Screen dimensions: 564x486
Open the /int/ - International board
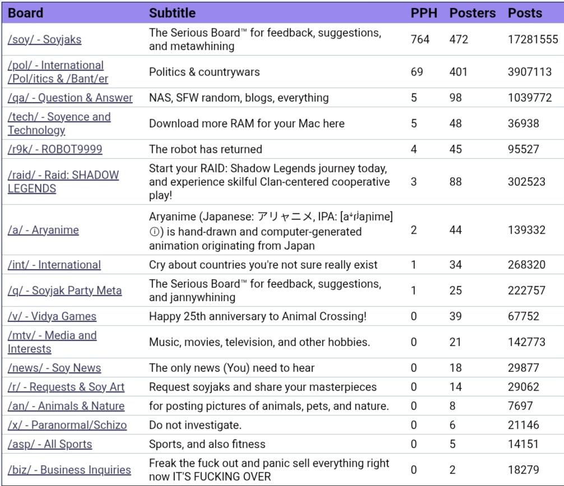[54, 265]
